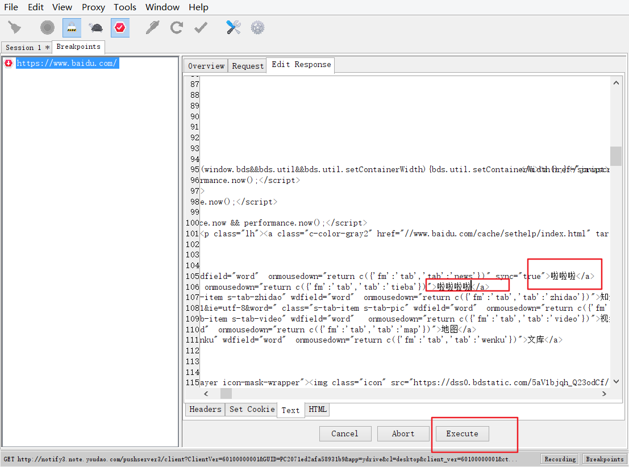The image size is (629, 467).
Task: Switch to the Set Cookie tab
Action: (252, 409)
